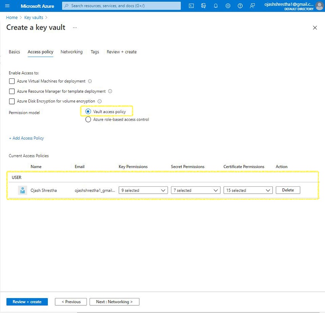Click the Permission model label
Screen dimensions: 325x313
[x=24, y=112]
